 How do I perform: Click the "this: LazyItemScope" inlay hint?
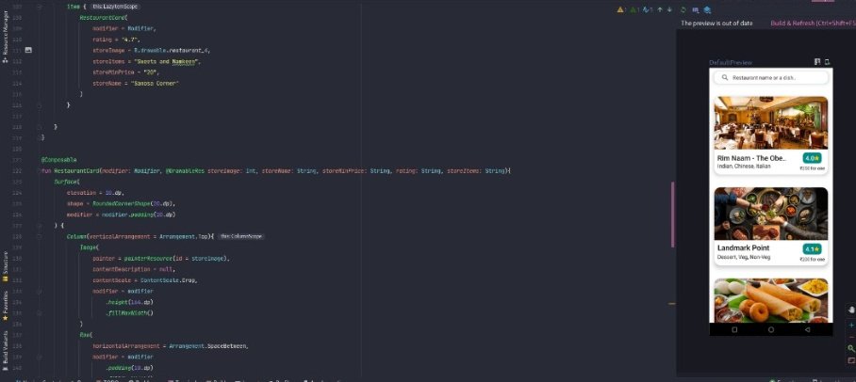coord(114,7)
